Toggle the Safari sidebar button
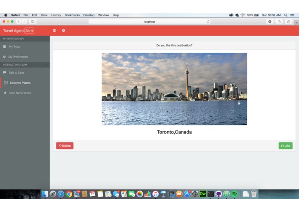The image size is (299, 212). click(x=33, y=21)
